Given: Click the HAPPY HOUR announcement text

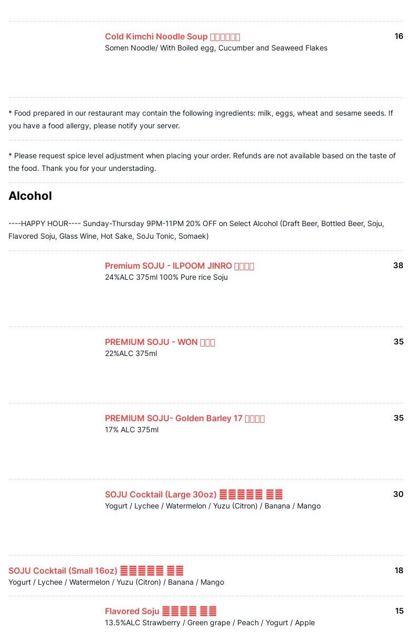Looking at the screenshot, I should [x=196, y=230].
